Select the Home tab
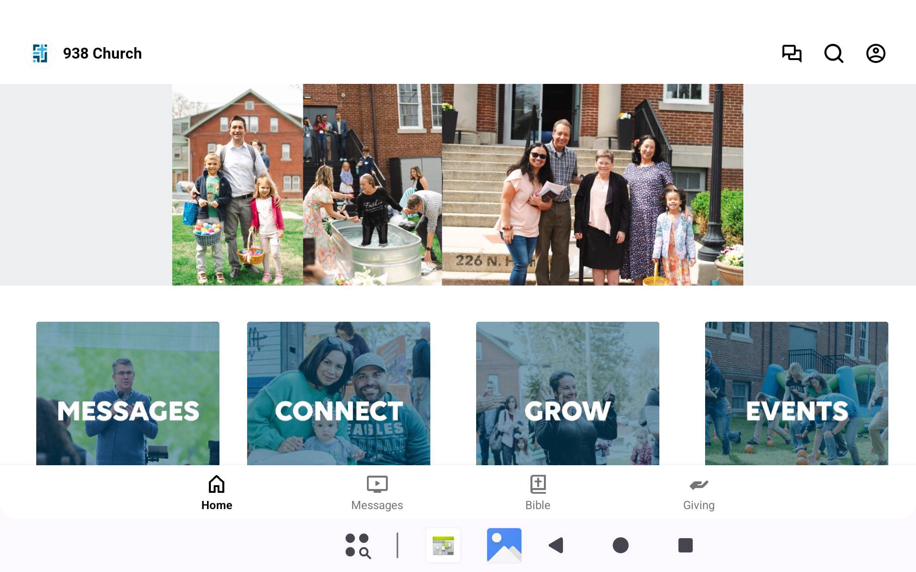 217,493
